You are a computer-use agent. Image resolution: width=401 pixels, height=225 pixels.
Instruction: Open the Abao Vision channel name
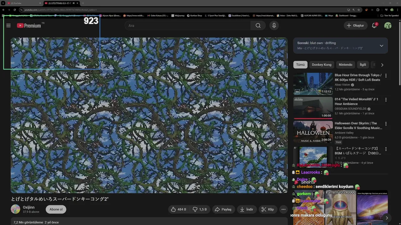point(342,85)
